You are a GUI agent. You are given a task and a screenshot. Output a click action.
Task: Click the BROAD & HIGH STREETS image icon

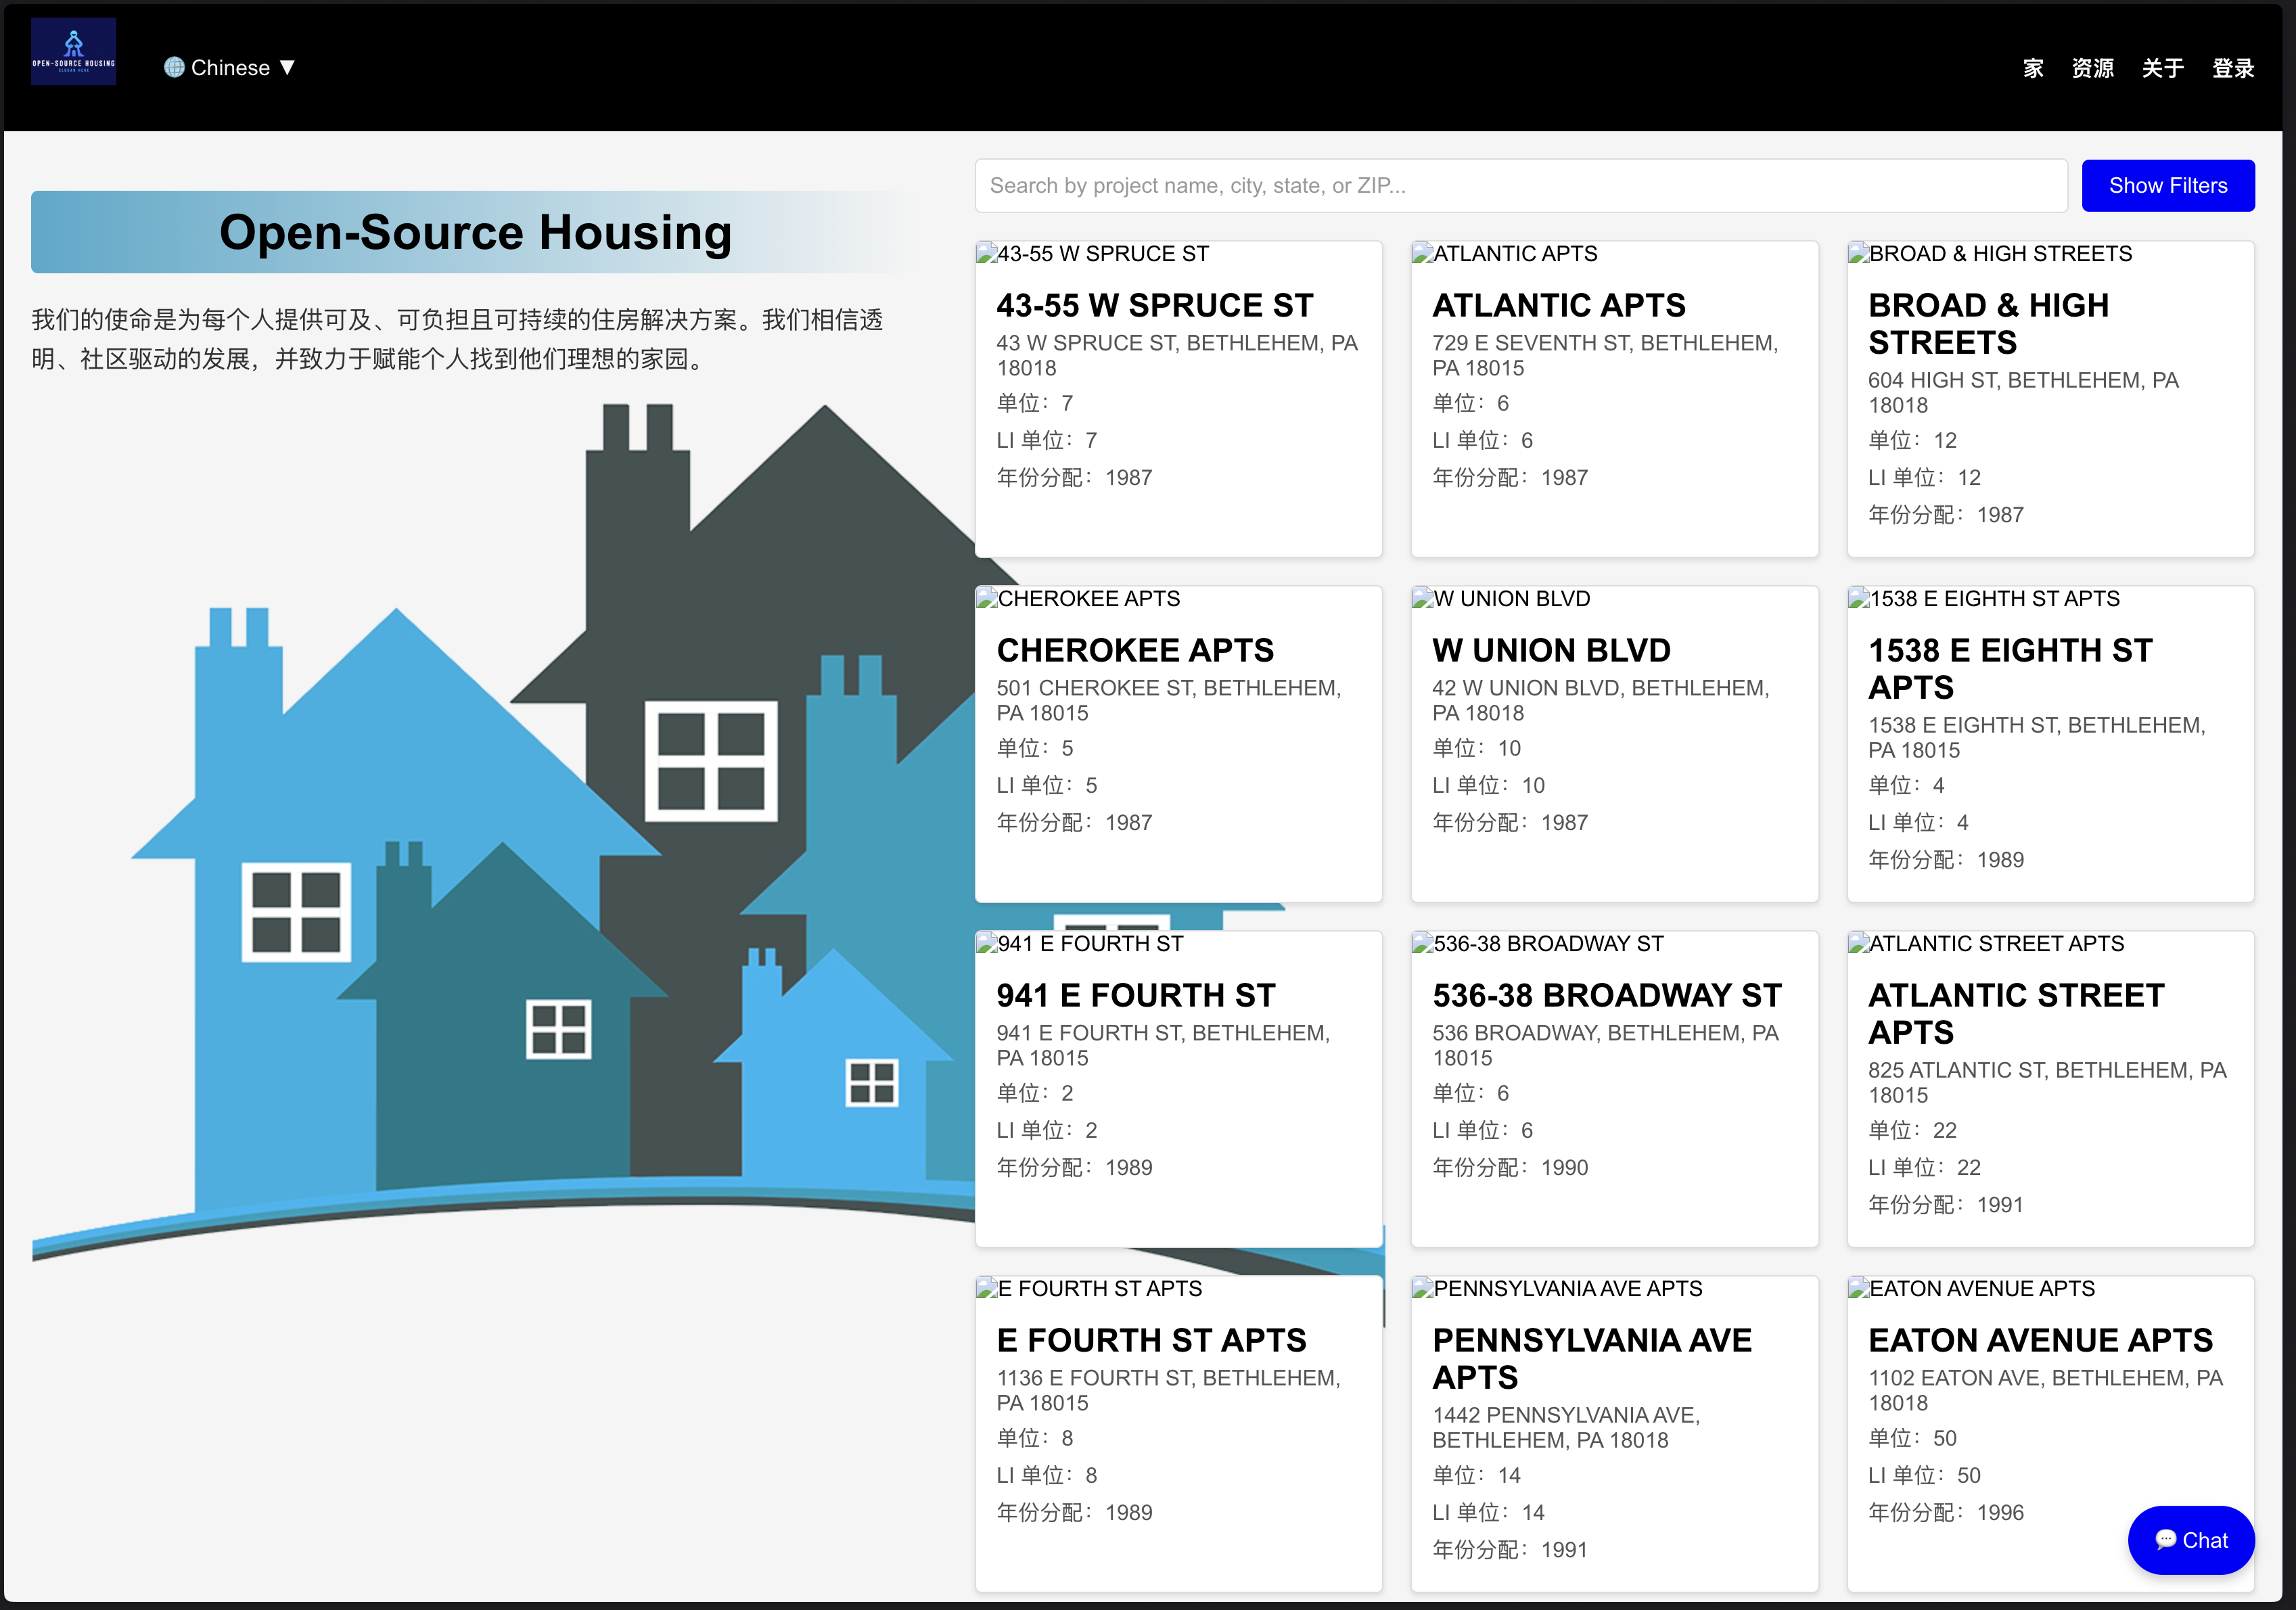tap(1858, 254)
